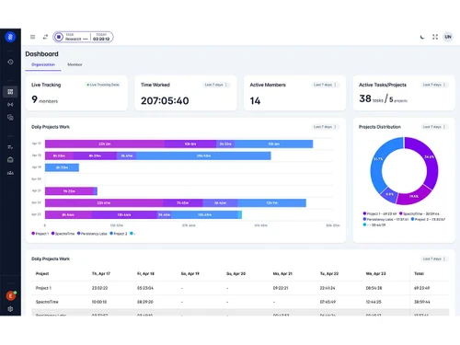Toggle Project 2 in bar chart legend
460x345 pixels.
pos(119,234)
